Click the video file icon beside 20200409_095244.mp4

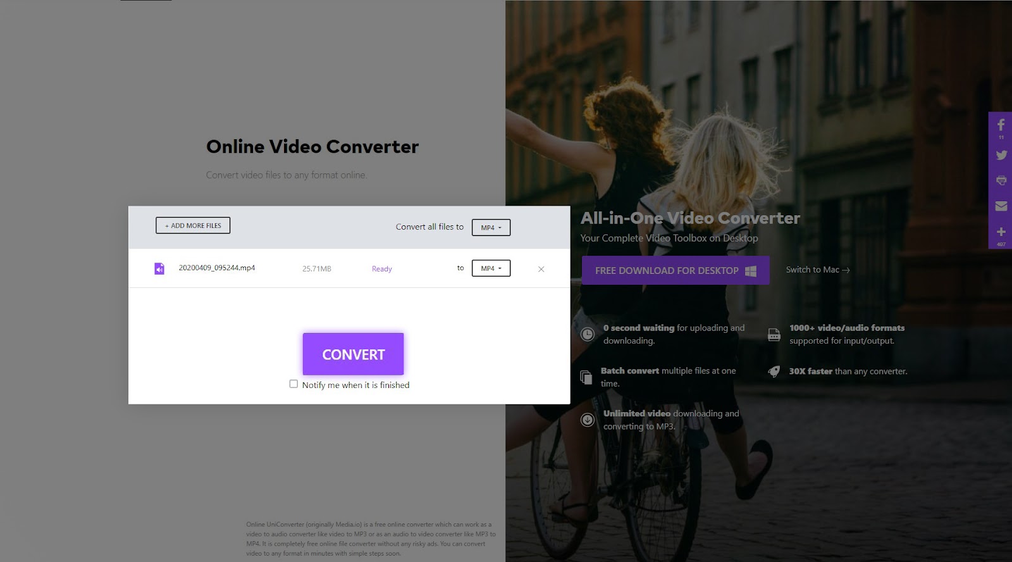pyautogui.click(x=159, y=269)
